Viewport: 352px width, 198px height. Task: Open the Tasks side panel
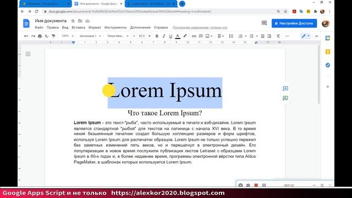(x=328, y=65)
